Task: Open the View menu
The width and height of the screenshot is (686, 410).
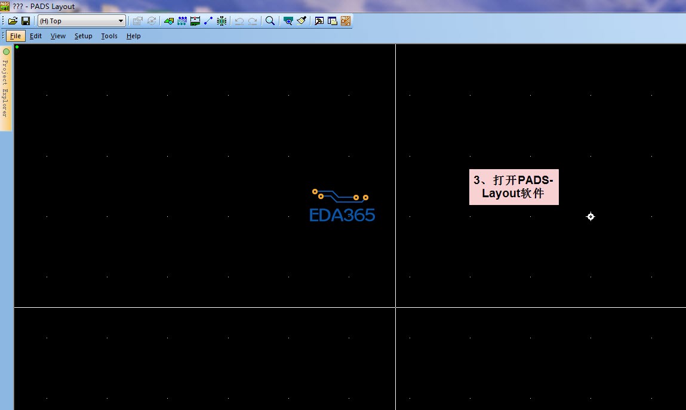Action: click(x=58, y=36)
